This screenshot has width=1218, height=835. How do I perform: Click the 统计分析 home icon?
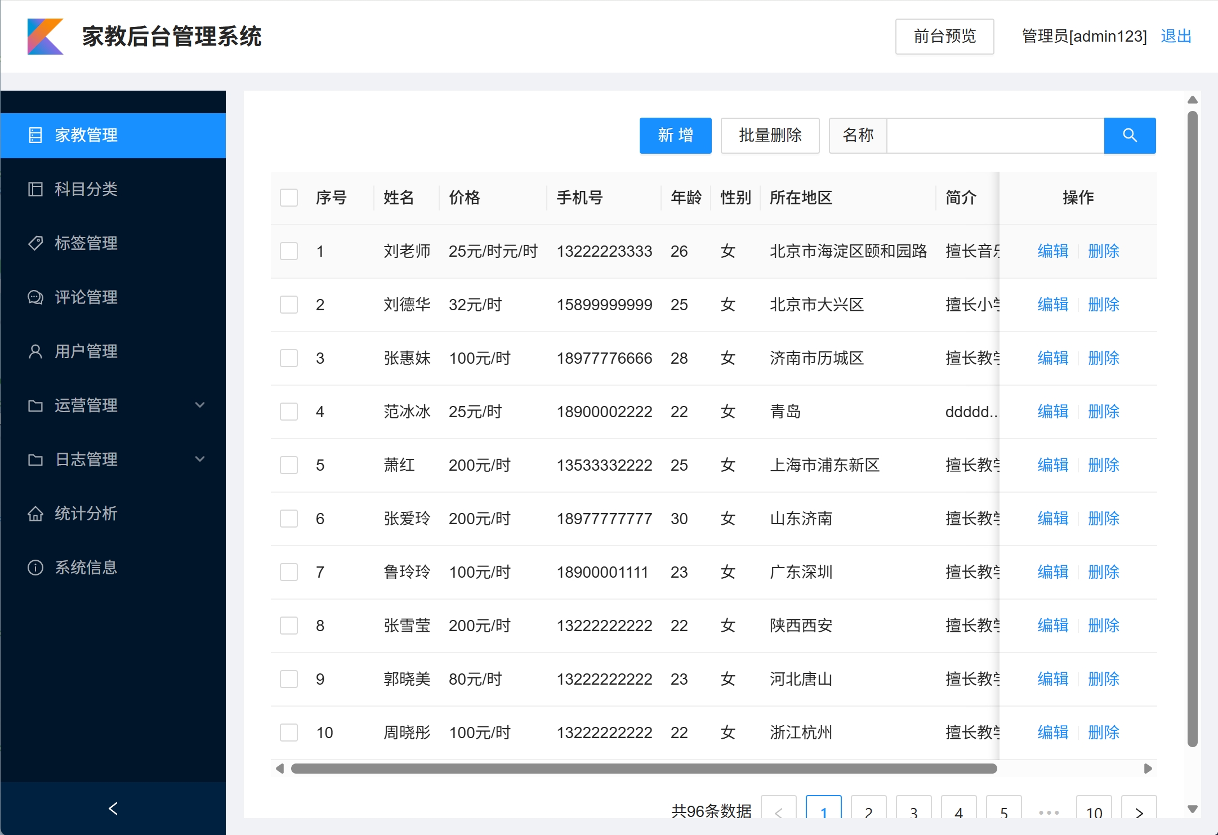[x=35, y=513]
